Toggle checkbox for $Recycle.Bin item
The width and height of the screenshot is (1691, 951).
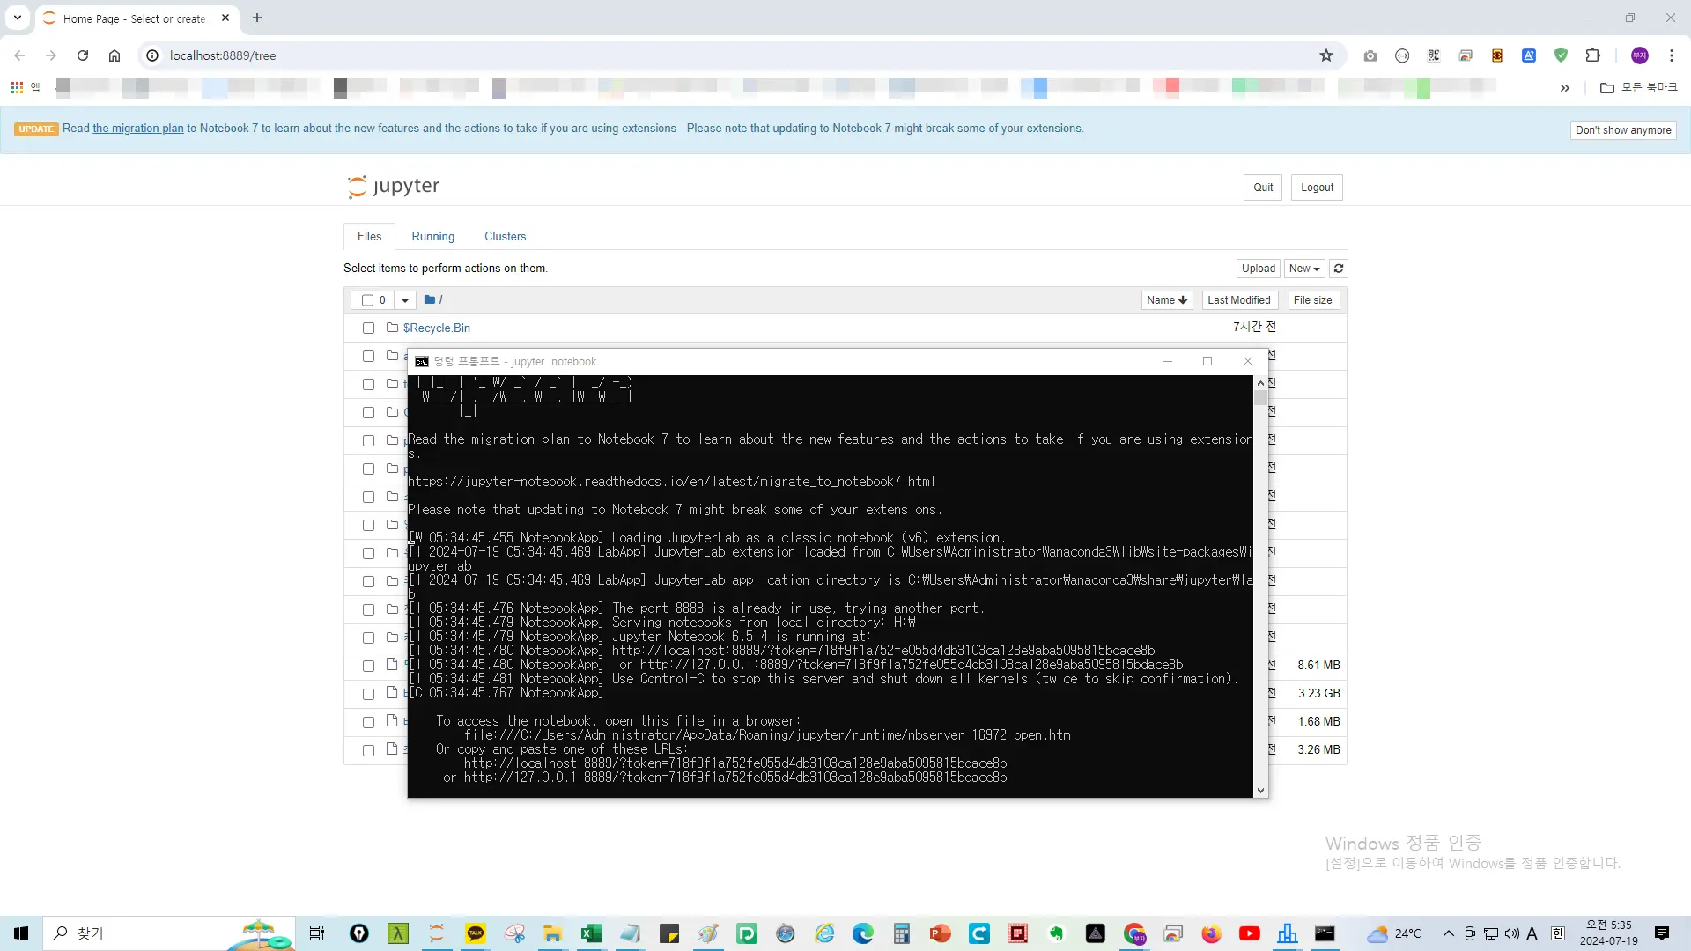point(367,328)
